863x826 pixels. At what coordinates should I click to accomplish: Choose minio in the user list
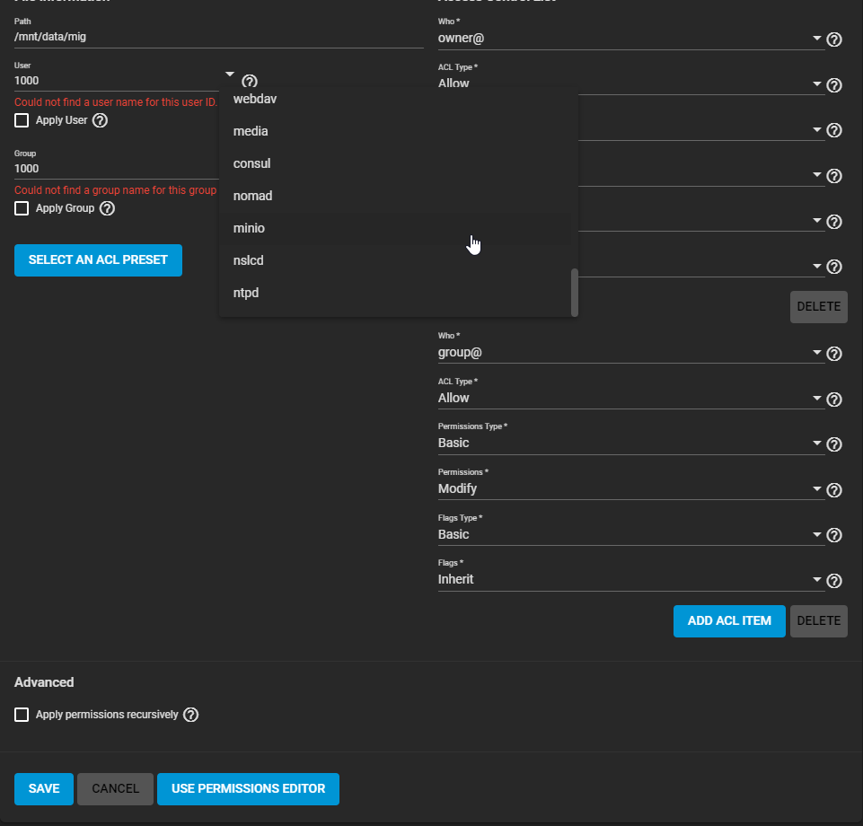coord(394,228)
